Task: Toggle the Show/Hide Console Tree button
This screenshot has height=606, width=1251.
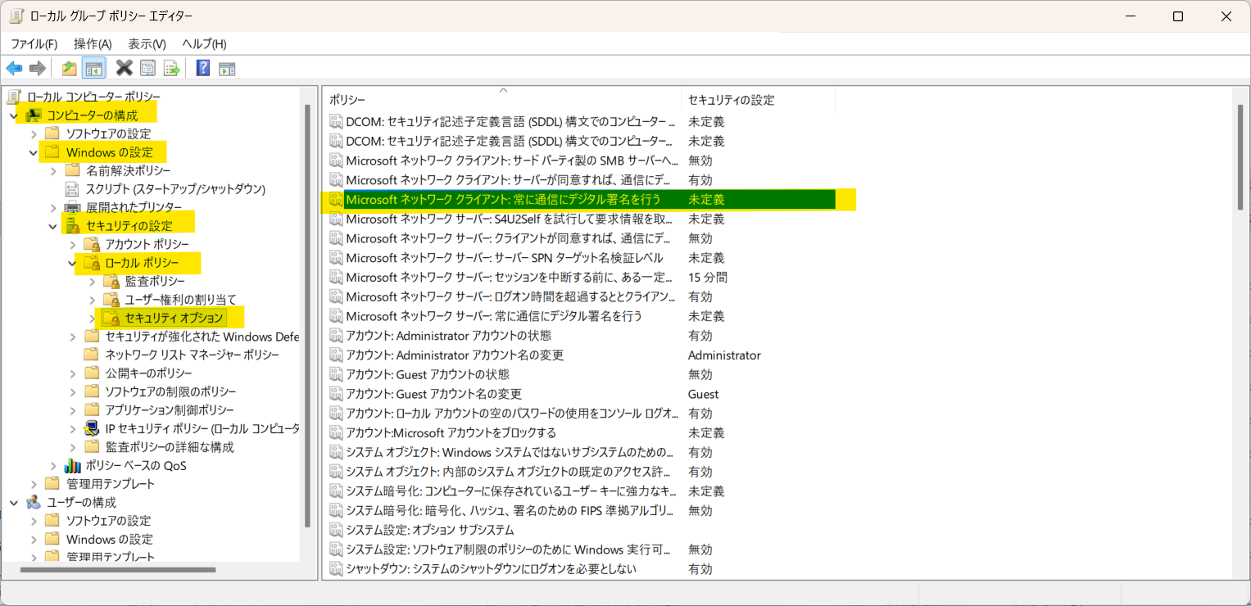Action: coord(94,68)
